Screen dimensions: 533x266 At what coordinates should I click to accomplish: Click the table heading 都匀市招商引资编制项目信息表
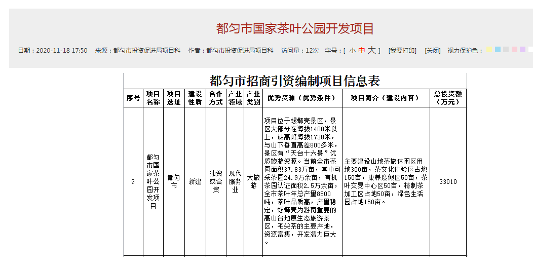pos(295,81)
